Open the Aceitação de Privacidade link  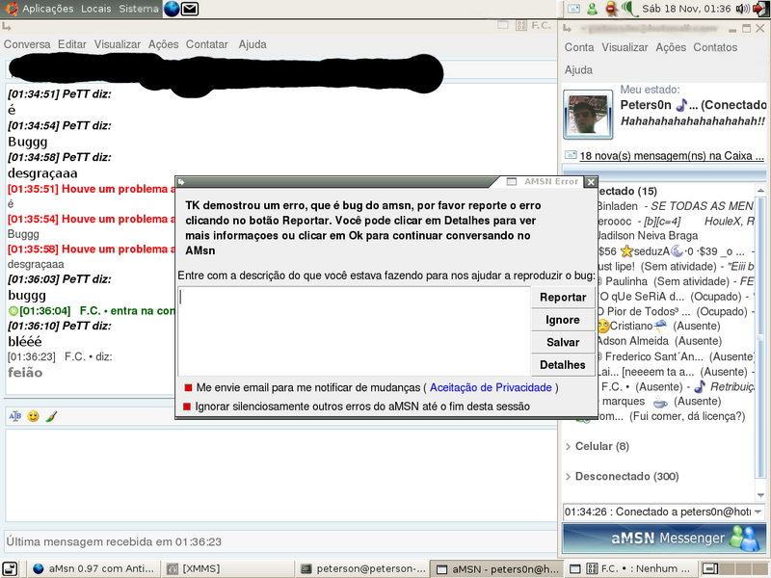point(491,388)
